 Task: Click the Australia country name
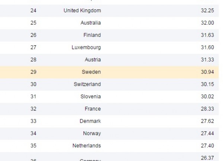91,23
